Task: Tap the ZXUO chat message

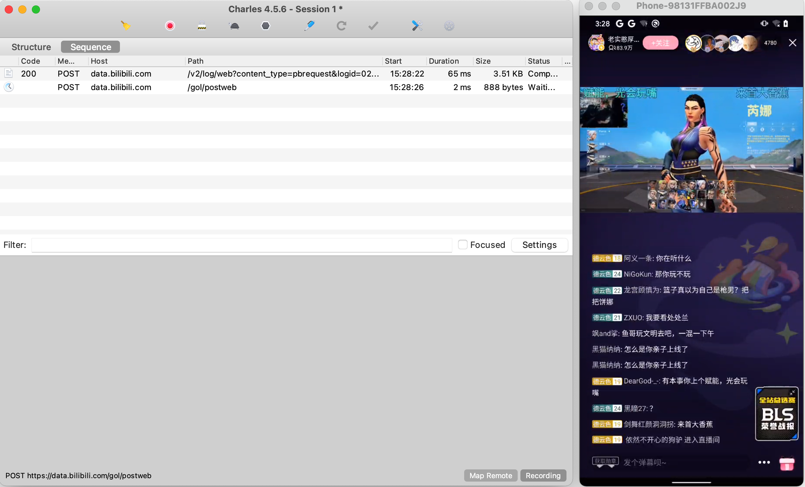Action: 640,317
